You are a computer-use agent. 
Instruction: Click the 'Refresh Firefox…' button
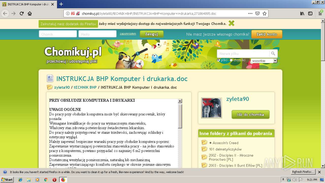303,172
